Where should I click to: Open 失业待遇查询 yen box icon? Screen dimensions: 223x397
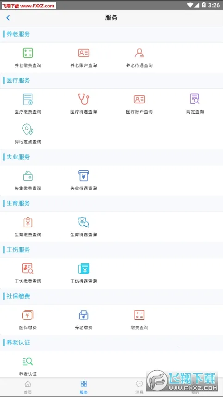coord(84,175)
